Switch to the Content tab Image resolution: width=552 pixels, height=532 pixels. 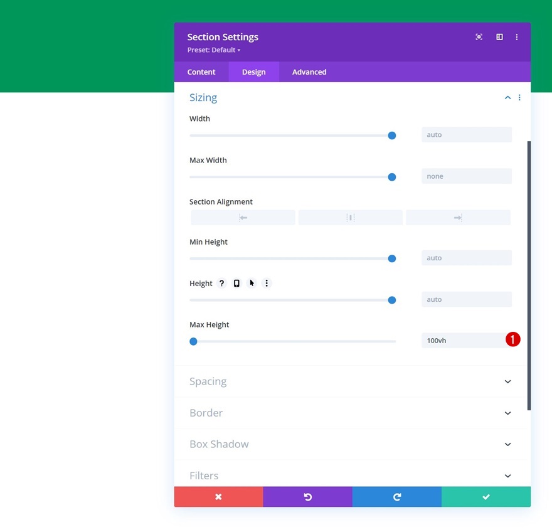(x=201, y=72)
